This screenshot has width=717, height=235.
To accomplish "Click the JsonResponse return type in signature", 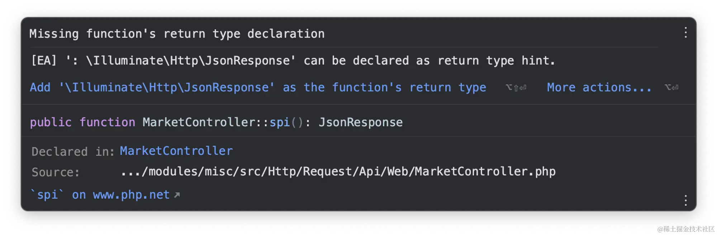I will pos(361,122).
